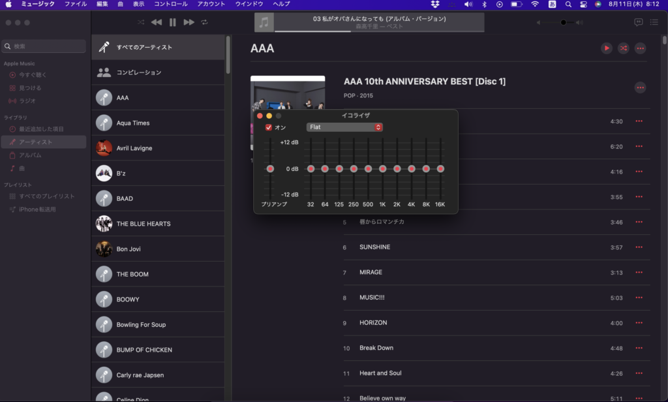The width and height of the screenshot is (668, 402).
Task: Select the コンピレーション entry
Action: pos(158,72)
